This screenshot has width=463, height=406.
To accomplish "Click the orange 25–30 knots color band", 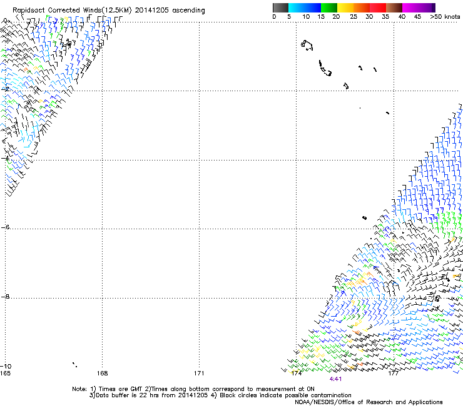I will pos(362,7).
